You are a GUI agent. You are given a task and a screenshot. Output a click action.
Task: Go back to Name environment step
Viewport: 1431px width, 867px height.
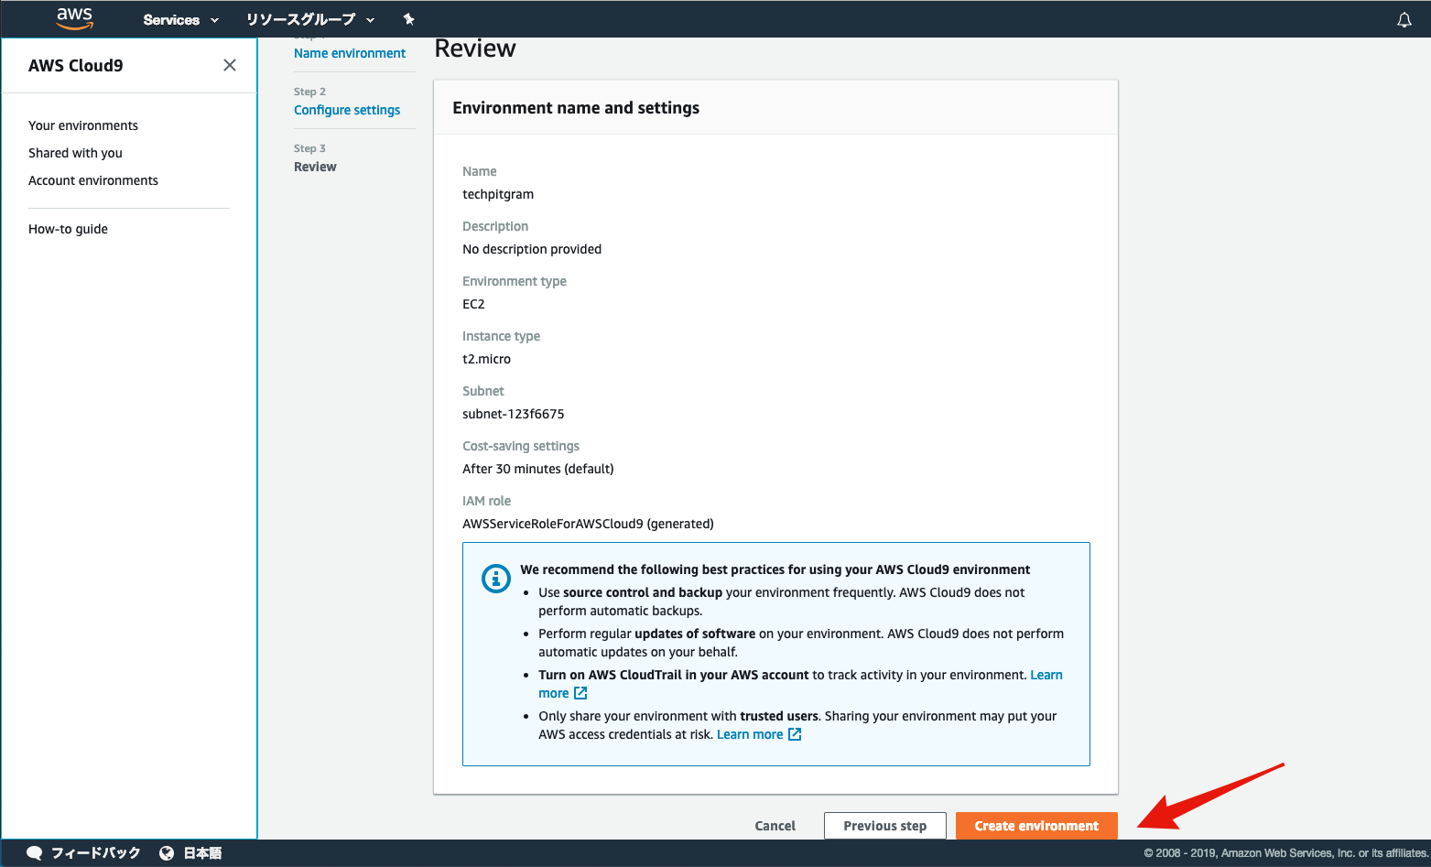(x=350, y=53)
